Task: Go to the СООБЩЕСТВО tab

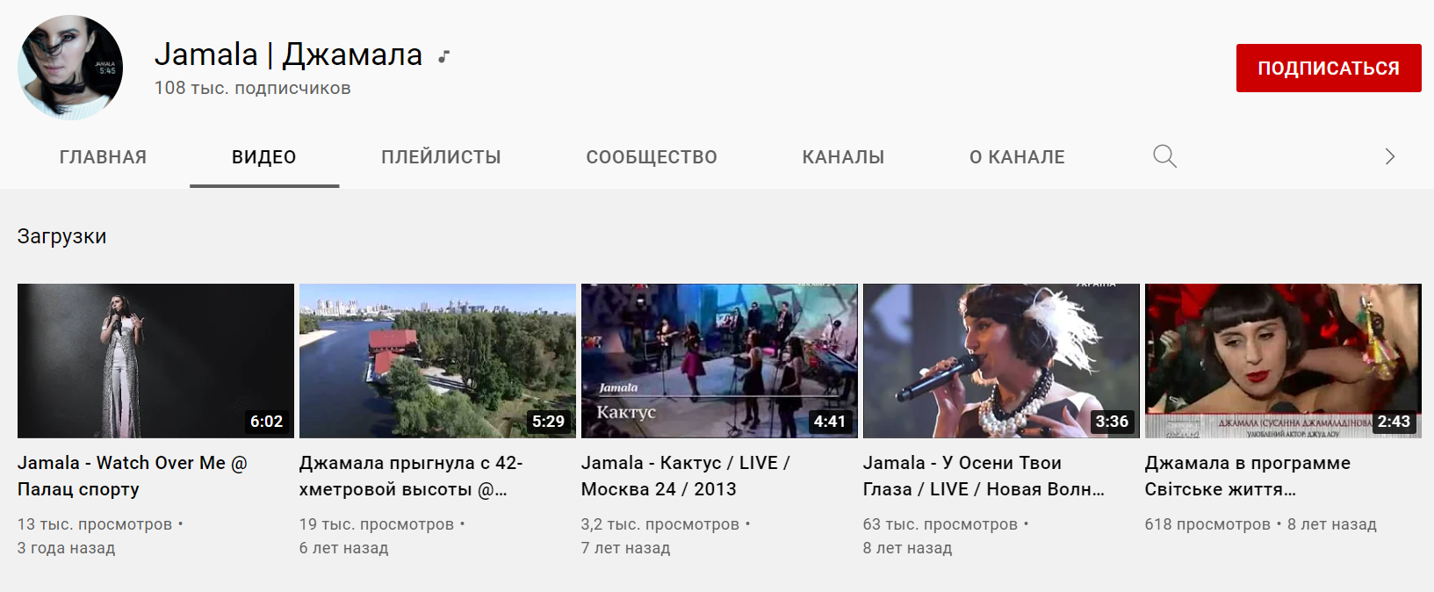Action: [652, 157]
